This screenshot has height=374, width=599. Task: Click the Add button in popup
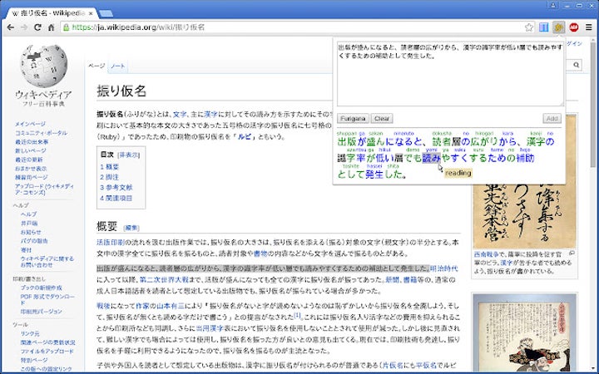[552, 119]
